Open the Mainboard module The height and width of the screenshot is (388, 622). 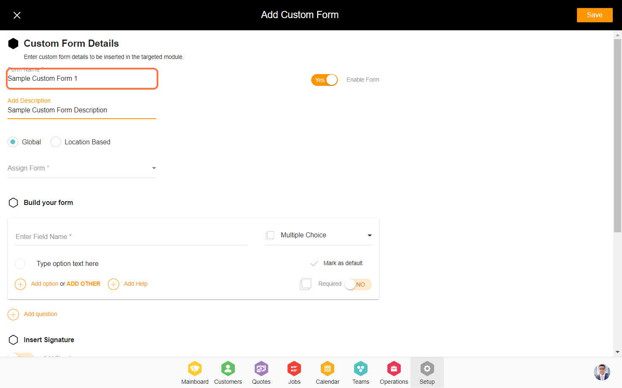tap(195, 373)
